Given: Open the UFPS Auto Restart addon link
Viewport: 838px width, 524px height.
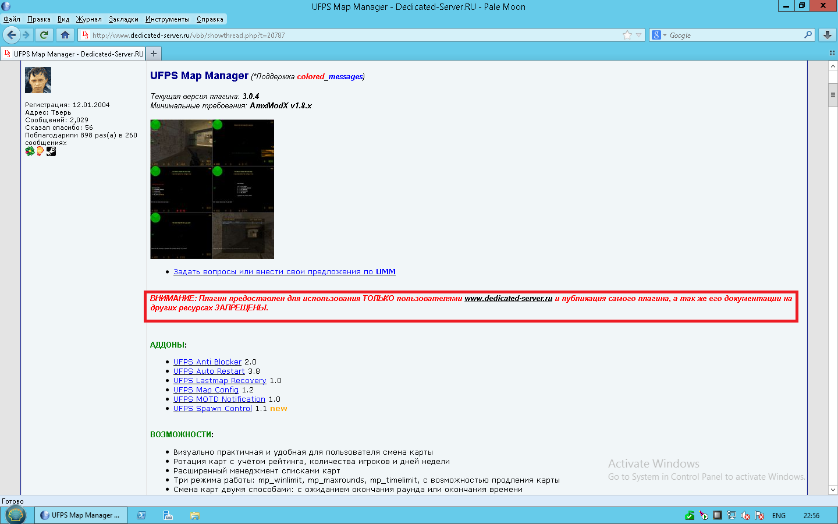Looking at the screenshot, I should [x=209, y=371].
